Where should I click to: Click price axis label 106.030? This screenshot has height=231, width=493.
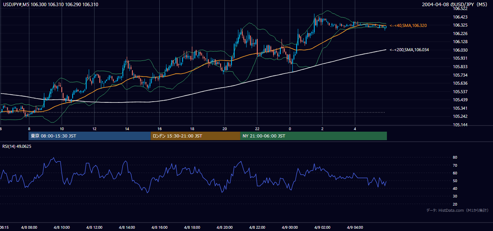tap(460, 50)
